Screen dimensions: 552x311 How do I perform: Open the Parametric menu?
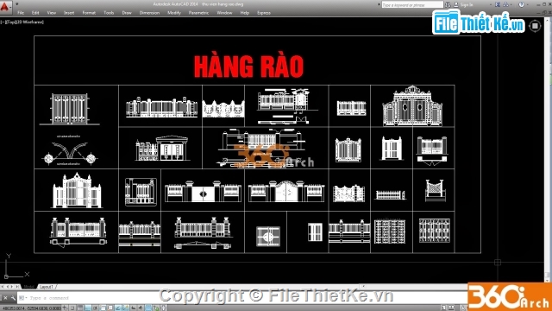click(198, 13)
